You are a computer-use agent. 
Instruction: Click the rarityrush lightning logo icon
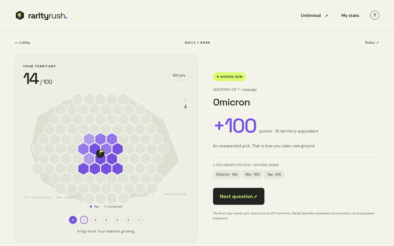[20, 15]
